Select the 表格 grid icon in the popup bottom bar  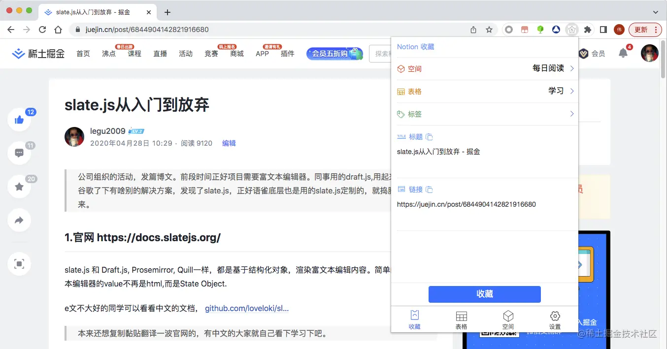pyautogui.click(x=461, y=319)
